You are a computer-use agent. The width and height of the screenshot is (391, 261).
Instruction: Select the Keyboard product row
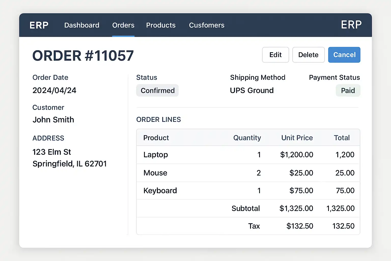[x=160, y=191]
